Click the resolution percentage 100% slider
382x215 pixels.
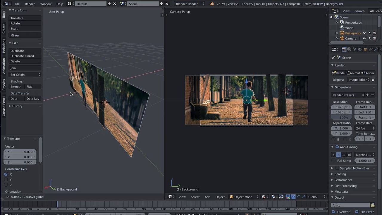(x=342, y=118)
